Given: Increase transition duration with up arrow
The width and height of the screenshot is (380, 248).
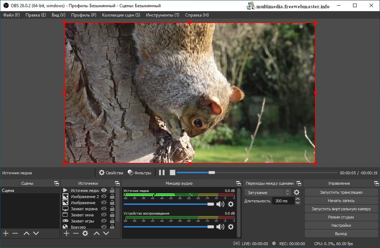Looking at the screenshot, I should (298, 199).
